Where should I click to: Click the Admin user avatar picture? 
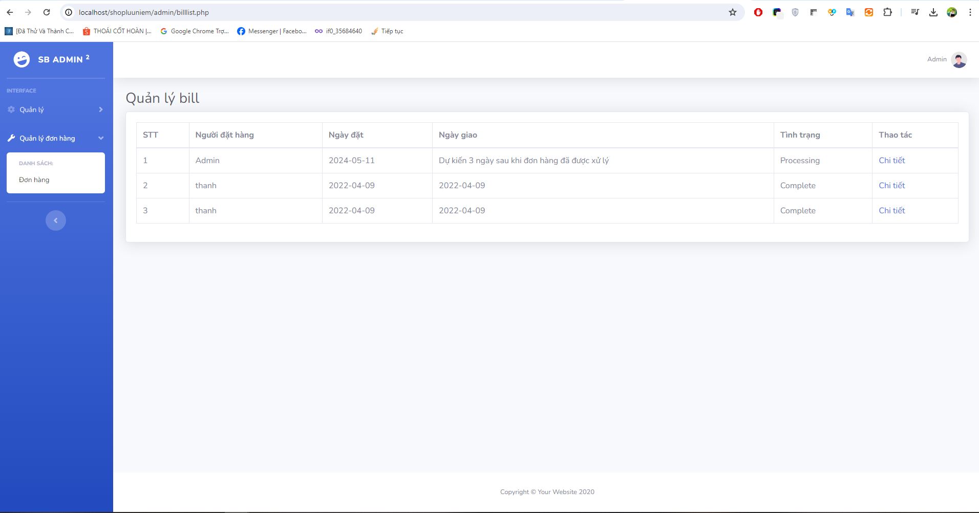point(959,60)
